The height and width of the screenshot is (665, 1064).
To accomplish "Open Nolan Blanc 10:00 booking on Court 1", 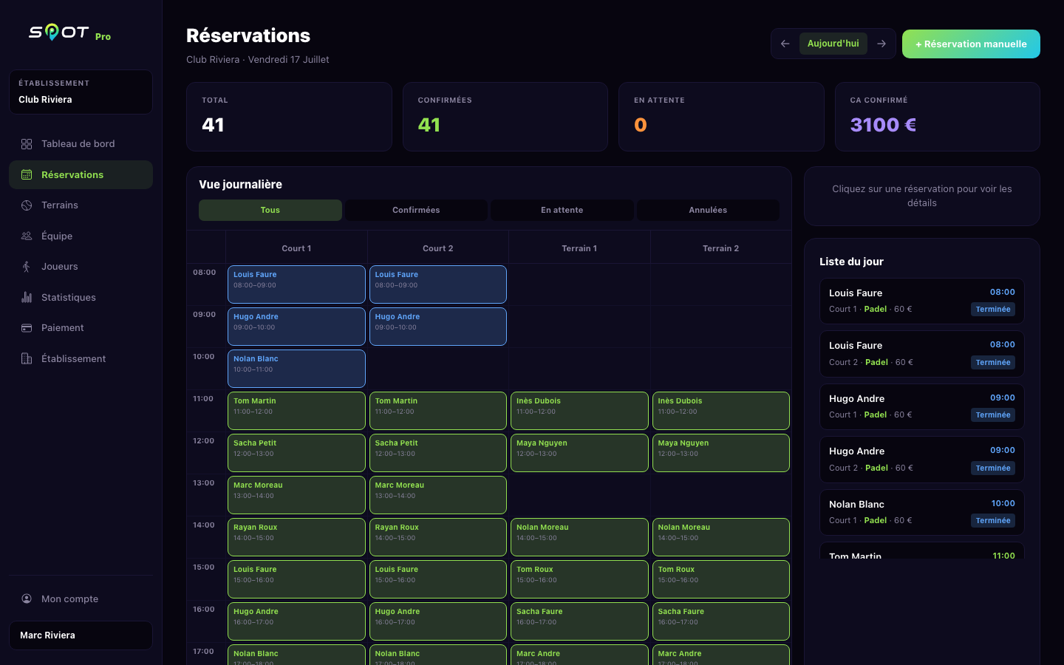I will point(296,369).
